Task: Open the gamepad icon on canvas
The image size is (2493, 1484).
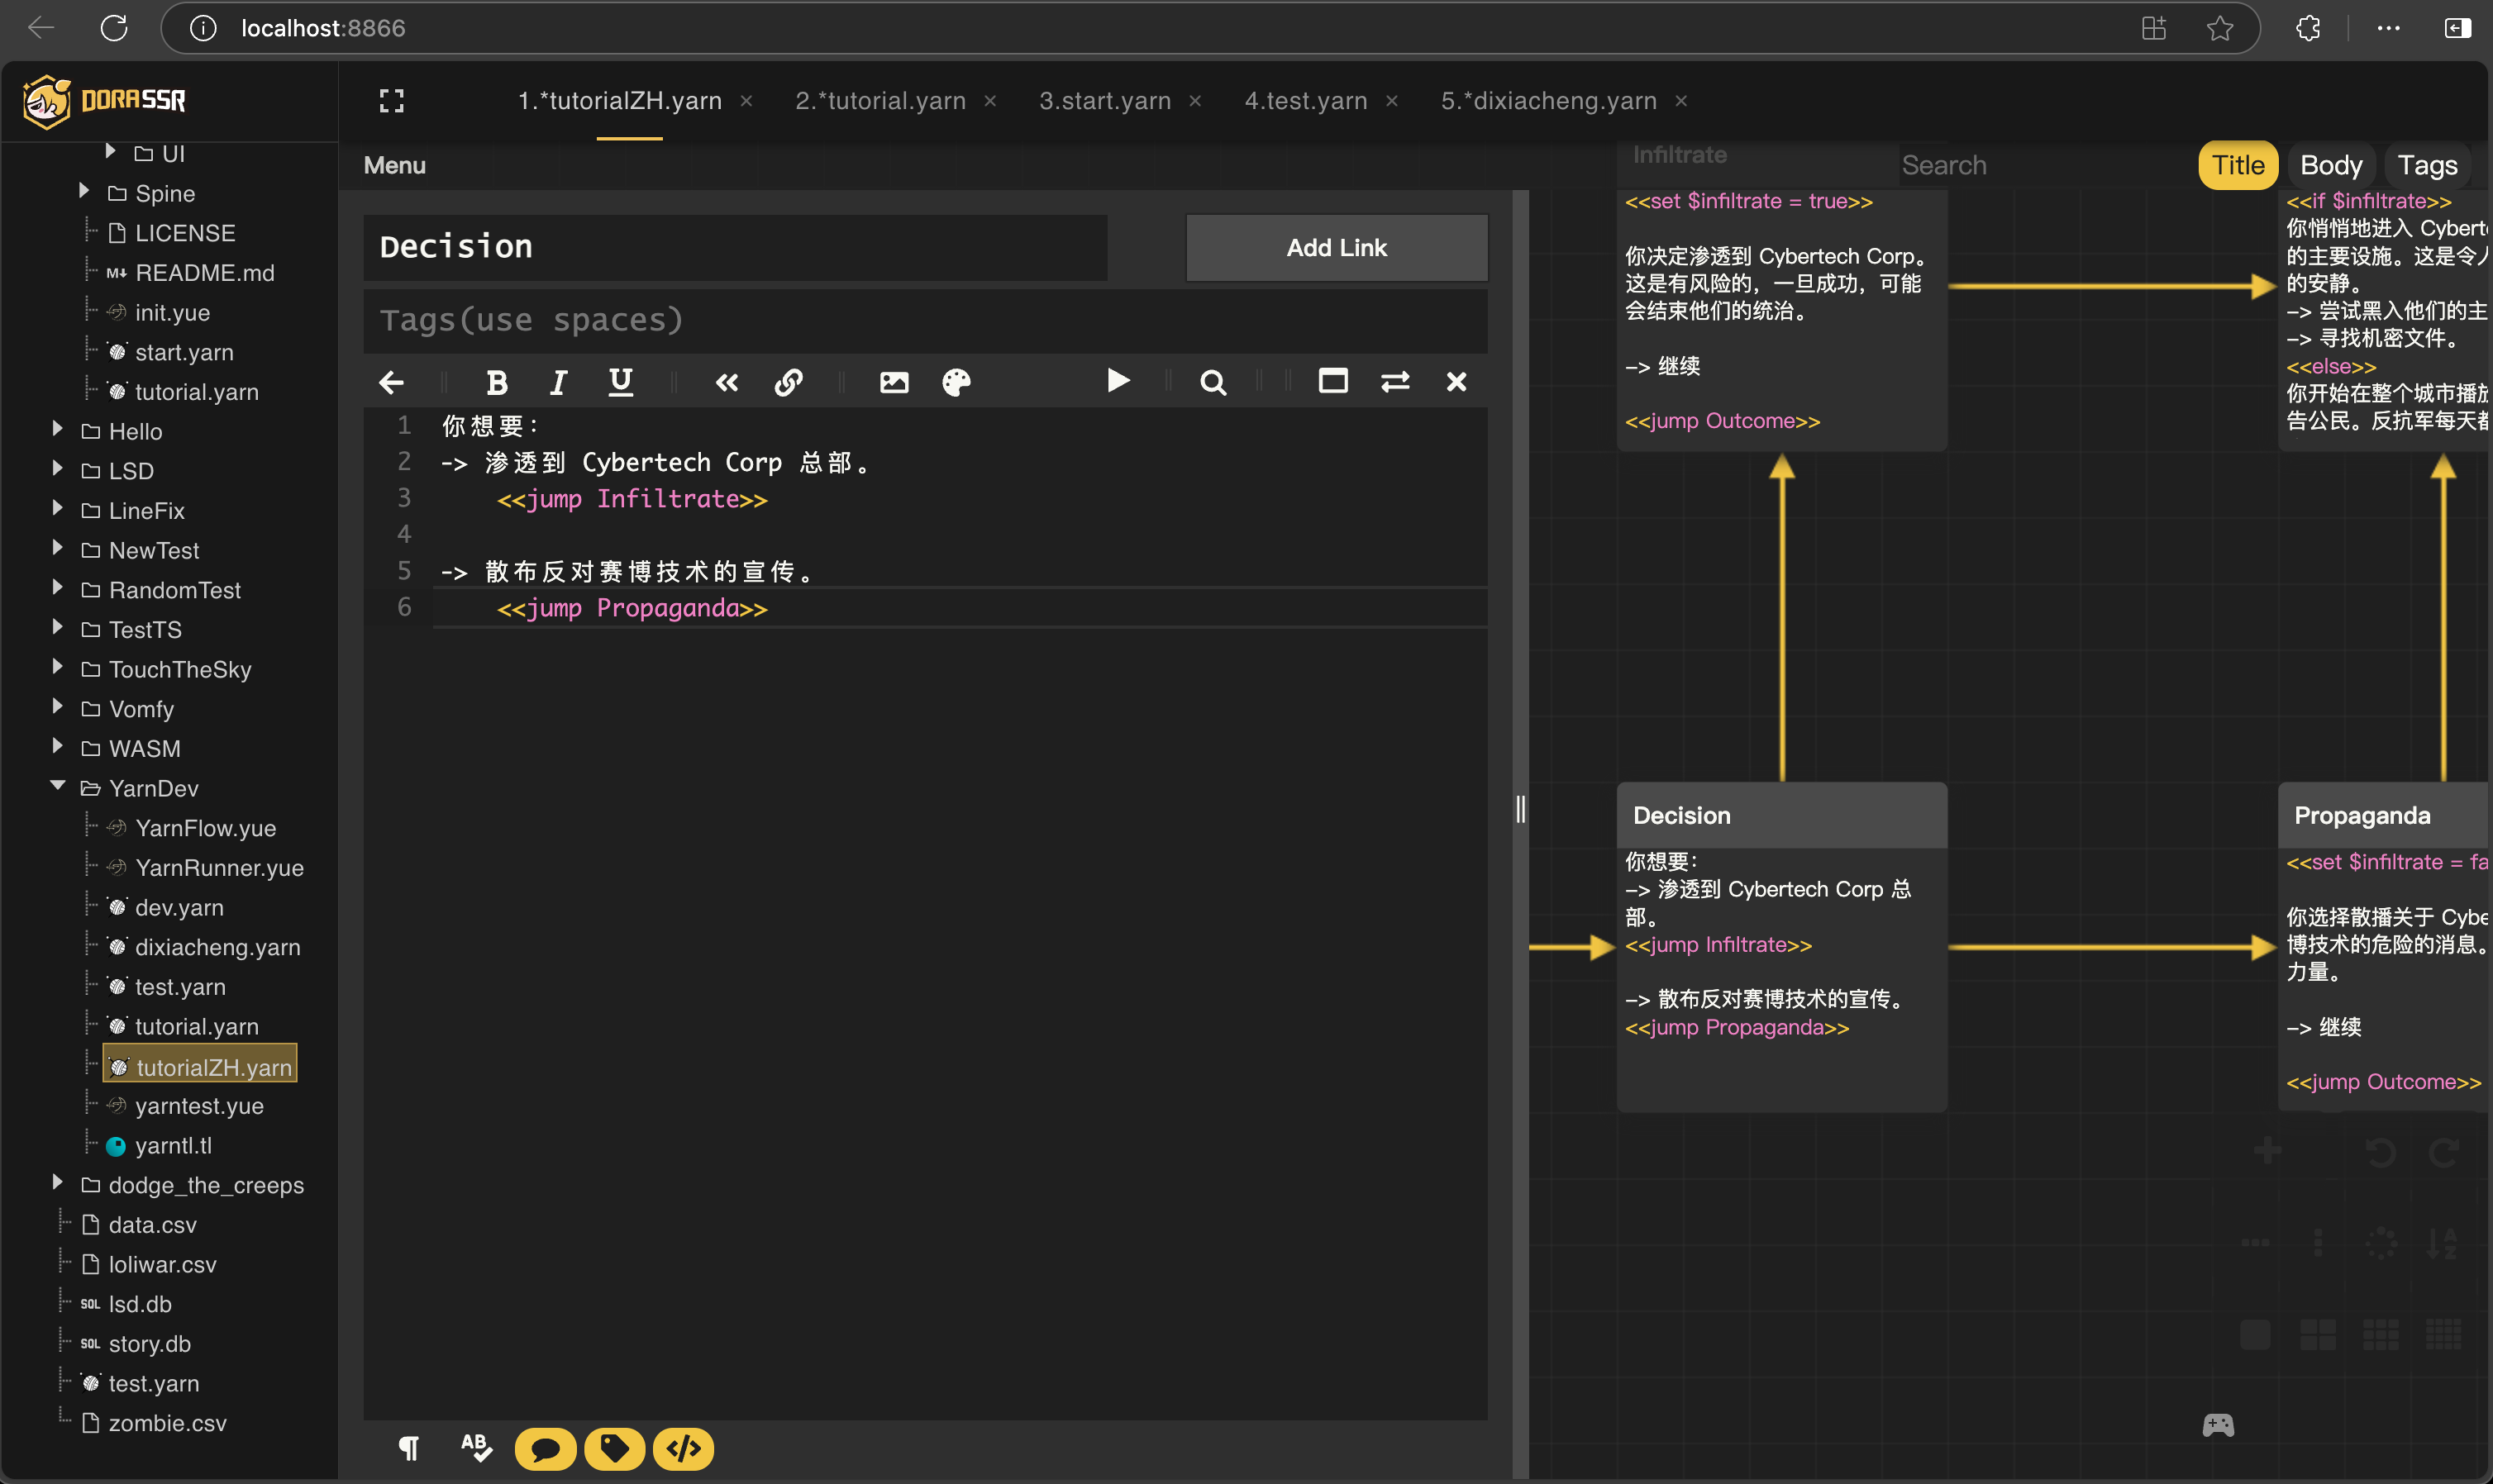Action: tap(2217, 1424)
